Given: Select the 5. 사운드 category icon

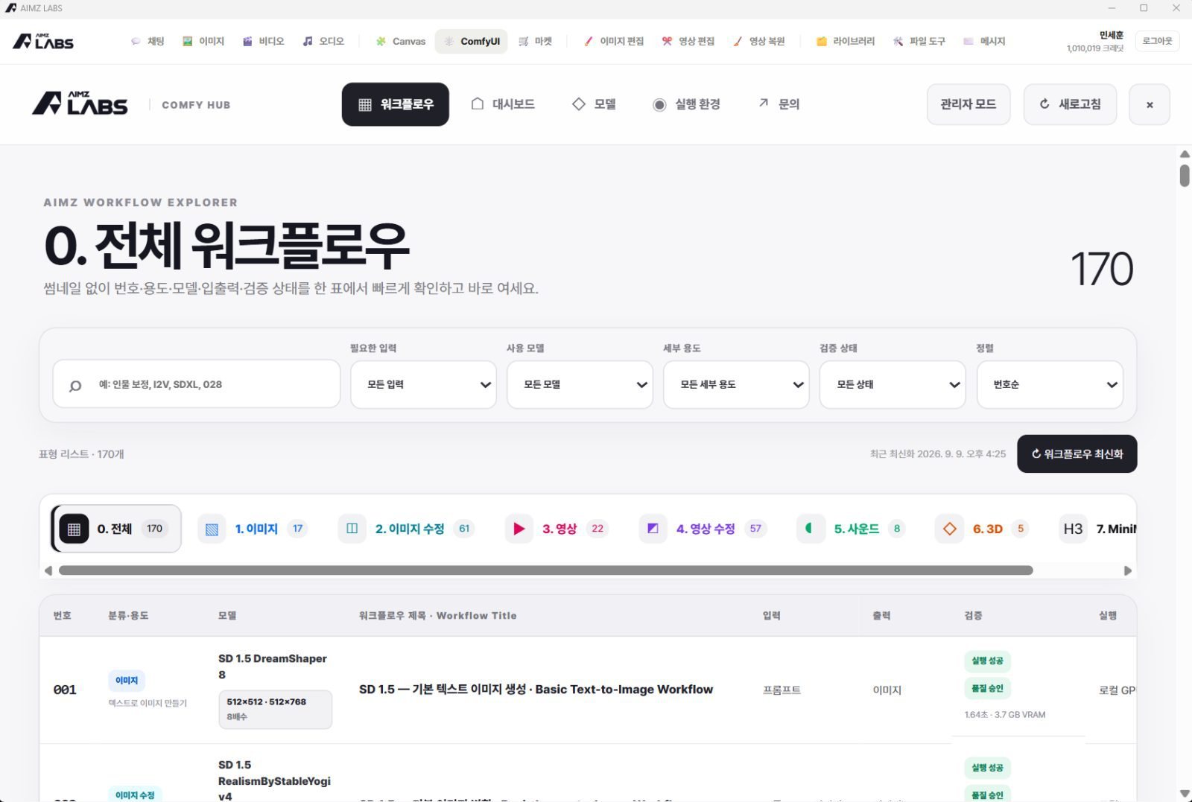Looking at the screenshot, I should 810,529.
